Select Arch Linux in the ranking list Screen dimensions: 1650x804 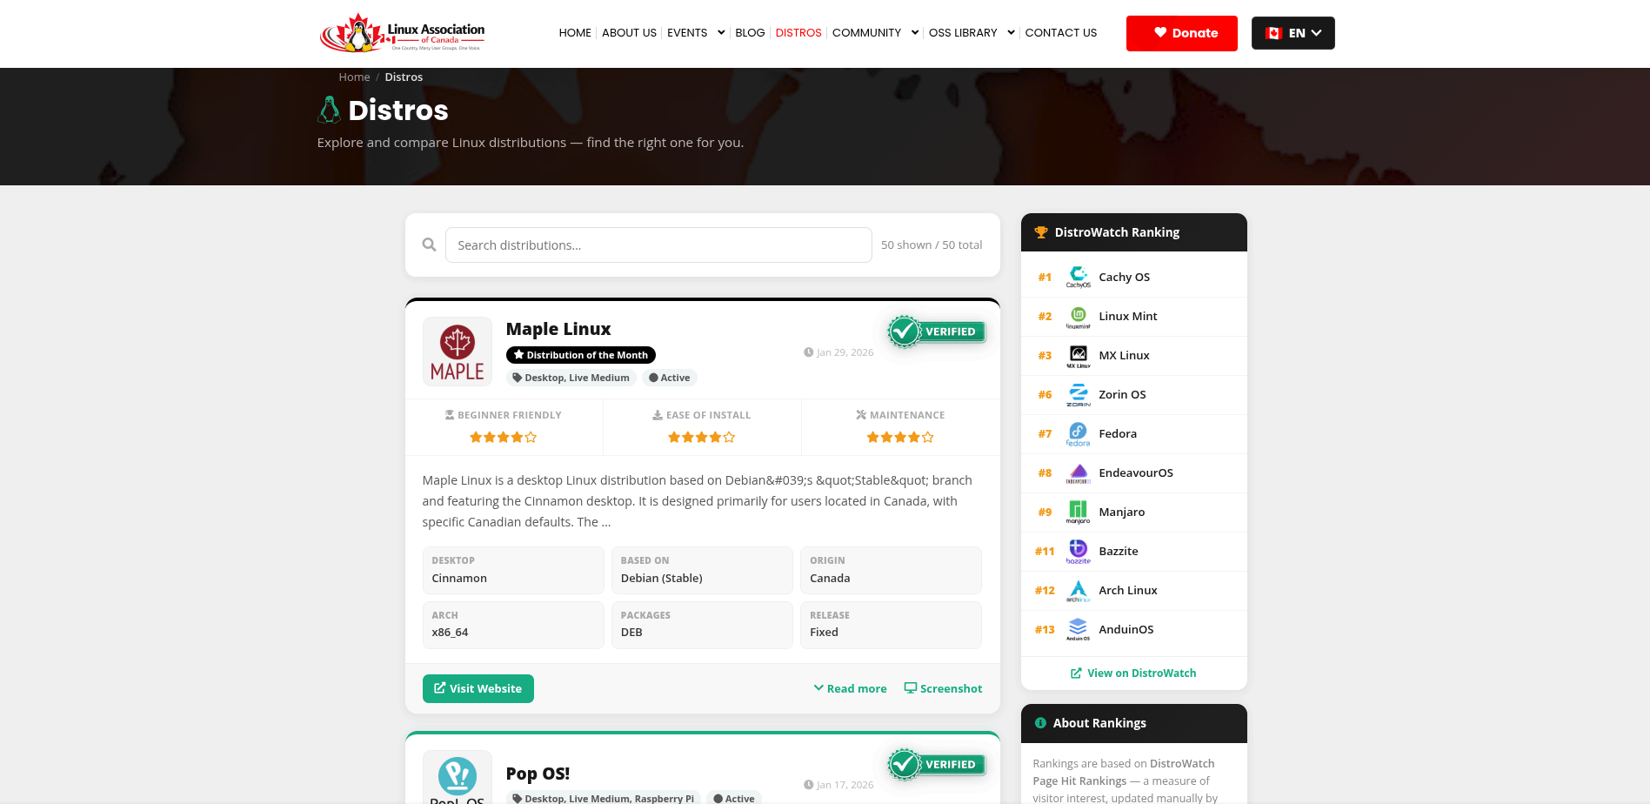pyautogui.click(x=1134, y=590)
